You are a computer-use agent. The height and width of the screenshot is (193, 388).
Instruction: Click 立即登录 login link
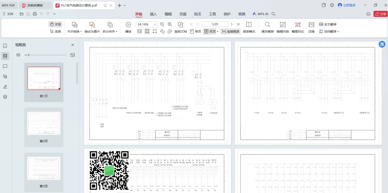click(347, 5)
